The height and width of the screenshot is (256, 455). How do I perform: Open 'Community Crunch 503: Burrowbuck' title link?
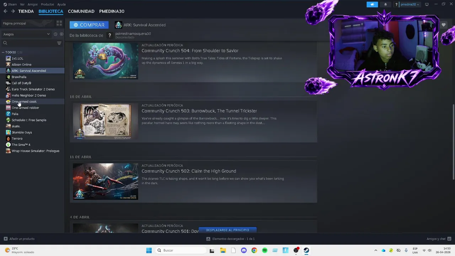199,111
